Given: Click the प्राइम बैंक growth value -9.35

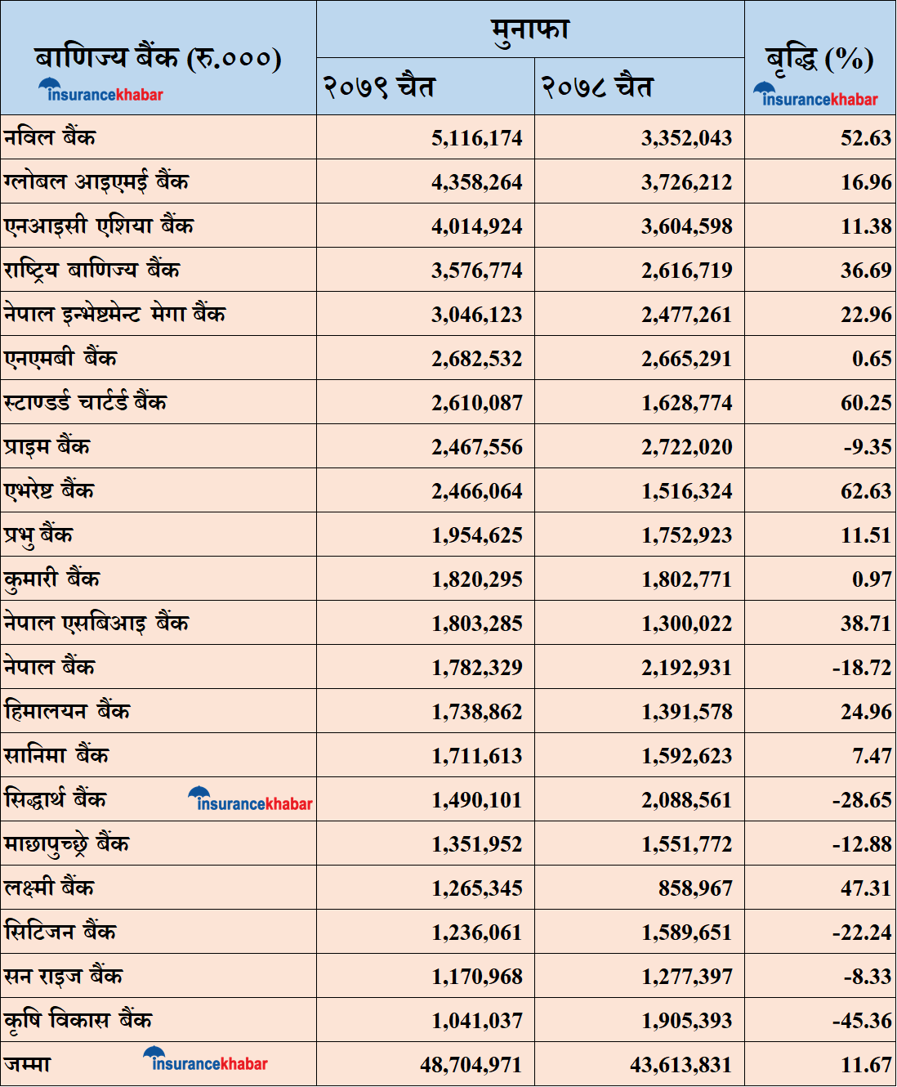Looking at the screenshot, I should pyautogui.click(x=868, y=447).
